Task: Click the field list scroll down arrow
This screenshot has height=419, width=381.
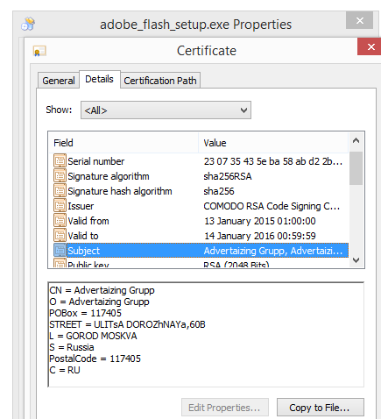Action: click(x=356, y=259)
